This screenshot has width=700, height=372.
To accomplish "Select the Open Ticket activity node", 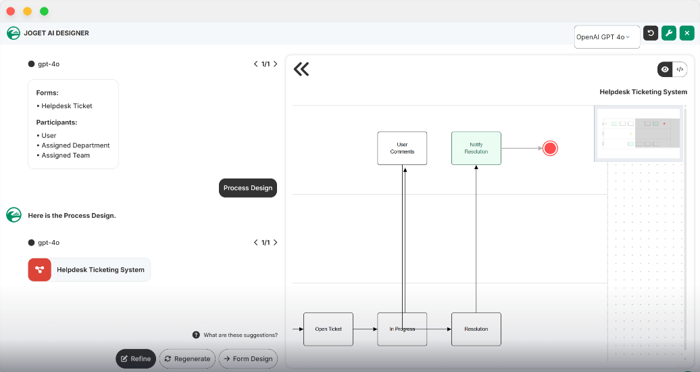I will click(328, 329).
